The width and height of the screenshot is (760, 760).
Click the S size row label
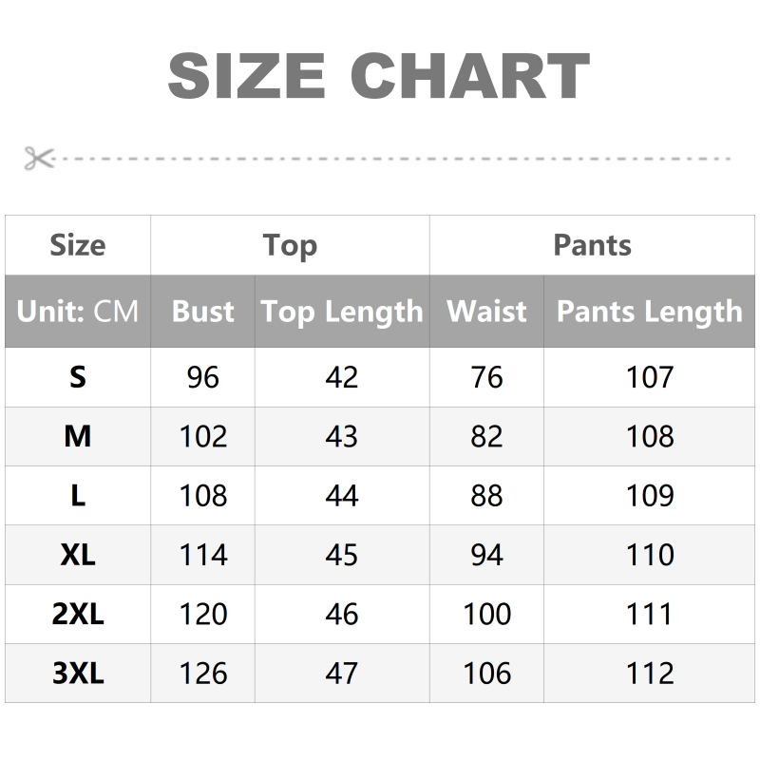tap(78, 377)
